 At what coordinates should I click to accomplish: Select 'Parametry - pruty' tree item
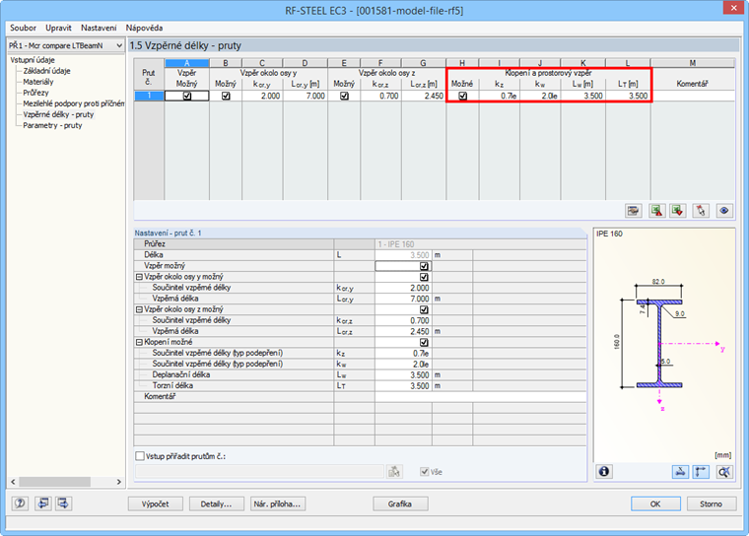click(52, 125)
